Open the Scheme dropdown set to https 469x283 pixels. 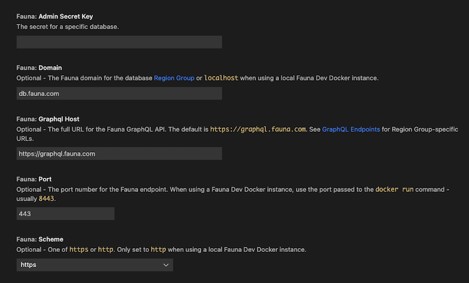[x=95, y=265]
